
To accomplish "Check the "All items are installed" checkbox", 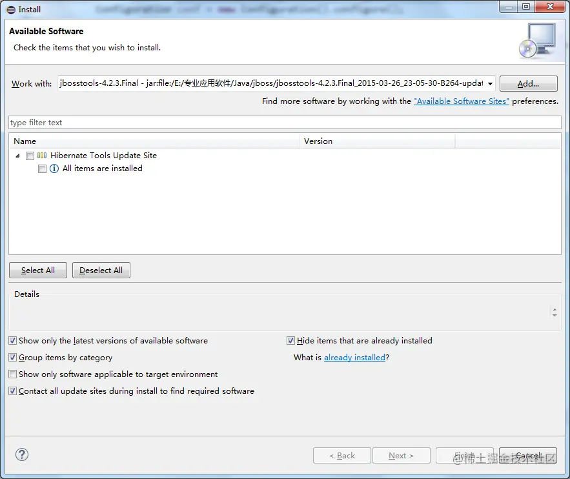I will (x=42, y=168).
